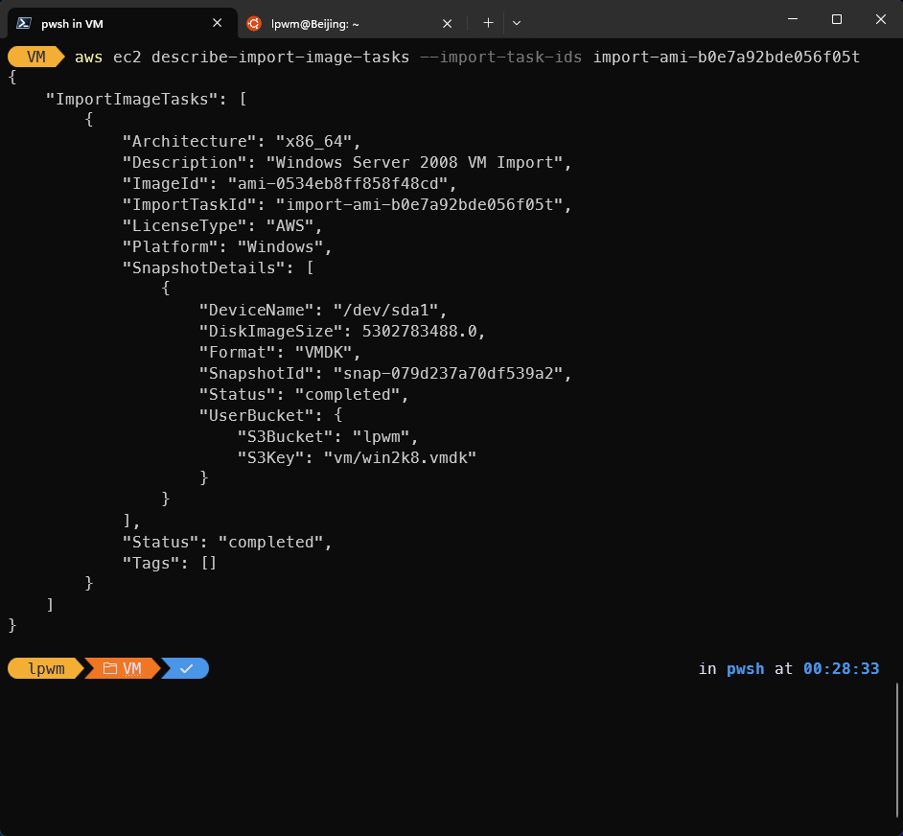
Task: Click the "vm/win2k8.vmdk" S3Key value
Action: (400, 458)
